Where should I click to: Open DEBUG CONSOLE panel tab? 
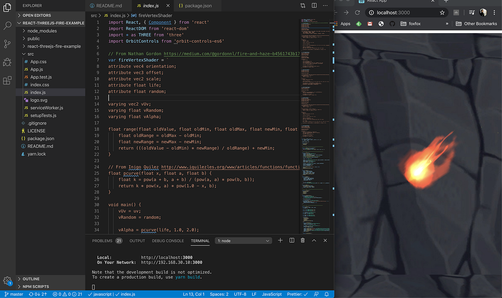click(x=168, y=241)
